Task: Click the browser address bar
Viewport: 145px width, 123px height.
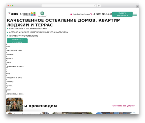Action: click(x=69, y=6)
